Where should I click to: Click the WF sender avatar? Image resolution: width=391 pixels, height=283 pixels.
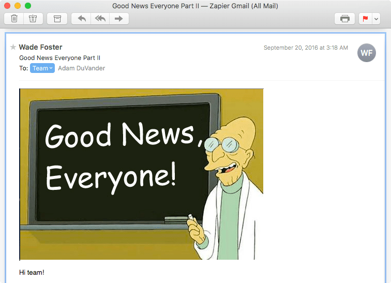pyautogui.click(x=367, y=53)
